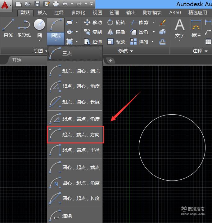Switch to the Parametric (参数化) ribbon tab
Image resolution: width=212 pixels, height=223 pixels.
pos(78,13)
